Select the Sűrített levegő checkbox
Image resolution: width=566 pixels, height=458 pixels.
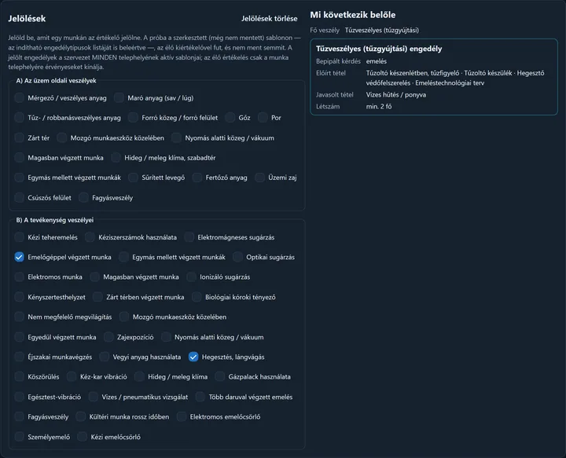pos(133,178)
